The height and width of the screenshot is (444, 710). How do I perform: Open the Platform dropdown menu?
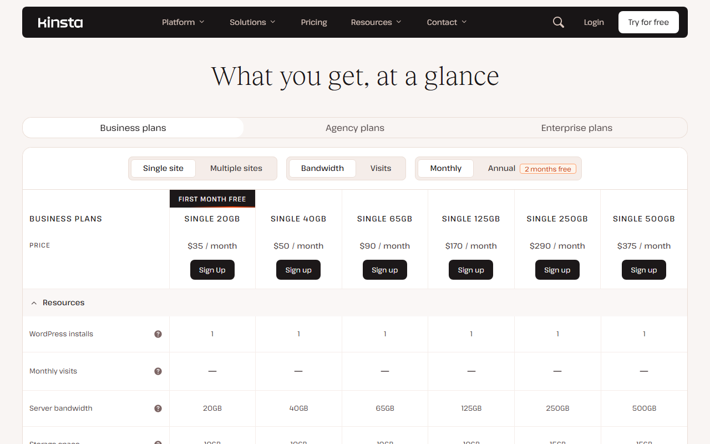tap(183, 22)
